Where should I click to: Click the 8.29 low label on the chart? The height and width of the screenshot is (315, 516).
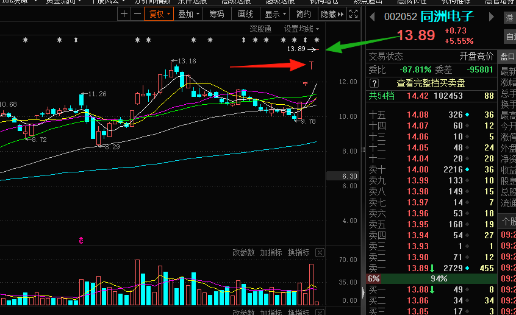click(x=112, y=147)
